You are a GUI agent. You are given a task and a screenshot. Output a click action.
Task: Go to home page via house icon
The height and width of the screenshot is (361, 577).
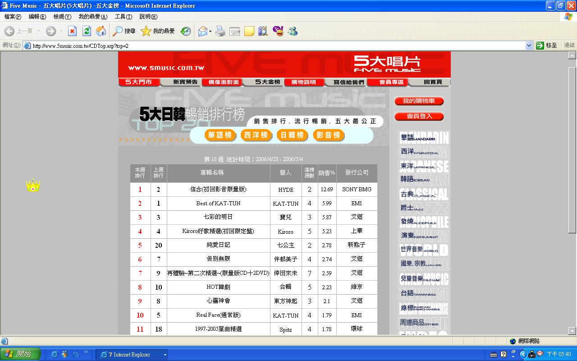pos(101,31)
